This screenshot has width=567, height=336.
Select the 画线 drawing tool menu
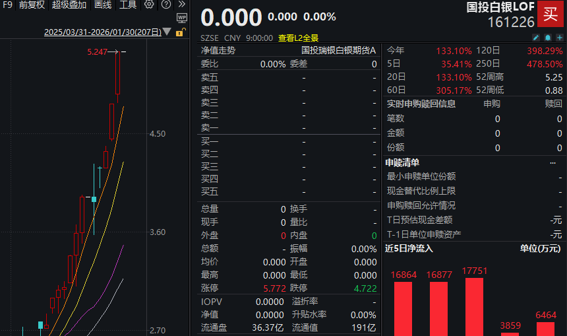pos(103,5)
